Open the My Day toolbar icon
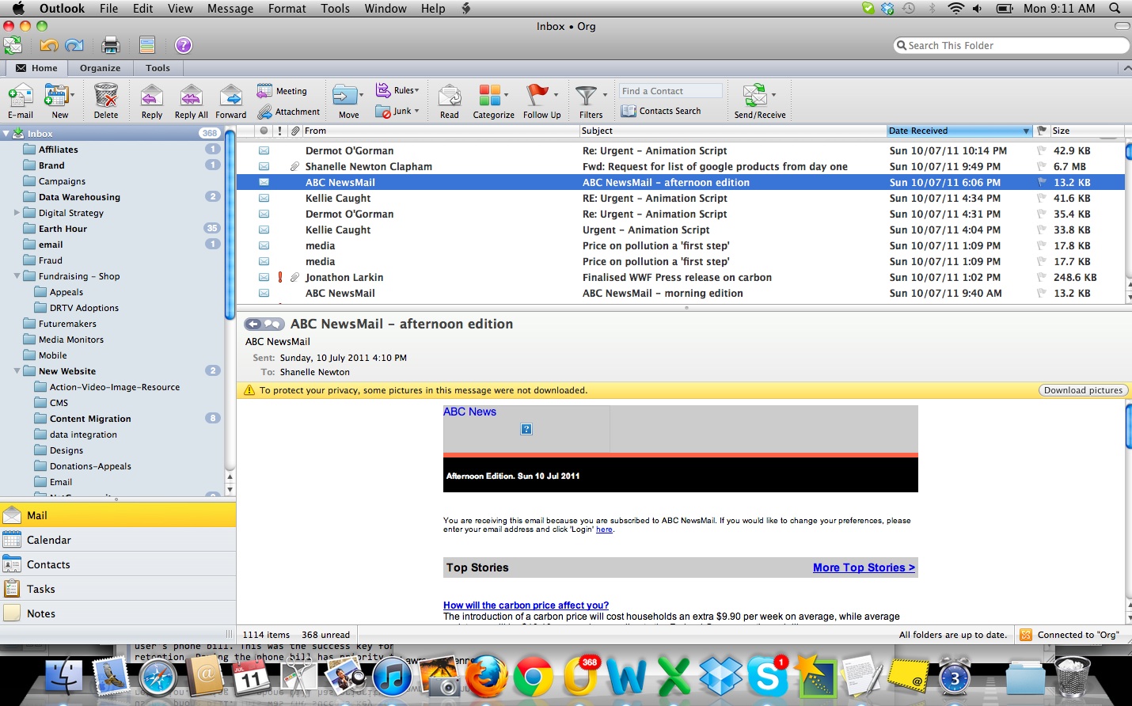The image size is (1132, 706). coord(146,45)
